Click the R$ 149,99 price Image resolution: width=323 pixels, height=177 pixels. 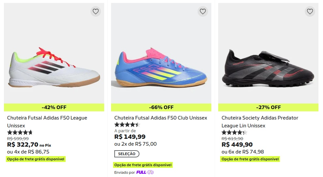tap(130, 137)
